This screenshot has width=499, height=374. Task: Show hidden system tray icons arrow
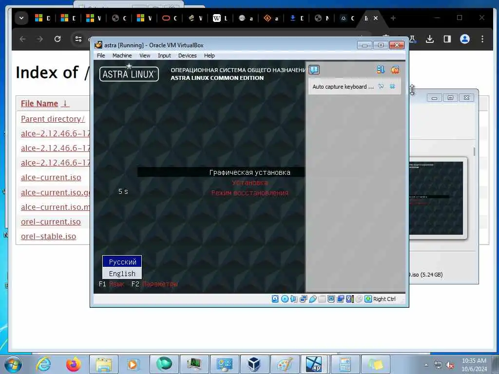click(426, 365)
